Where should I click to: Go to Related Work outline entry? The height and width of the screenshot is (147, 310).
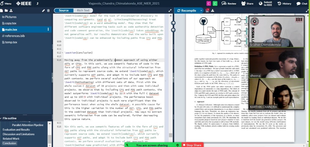[x=11, y=139]
